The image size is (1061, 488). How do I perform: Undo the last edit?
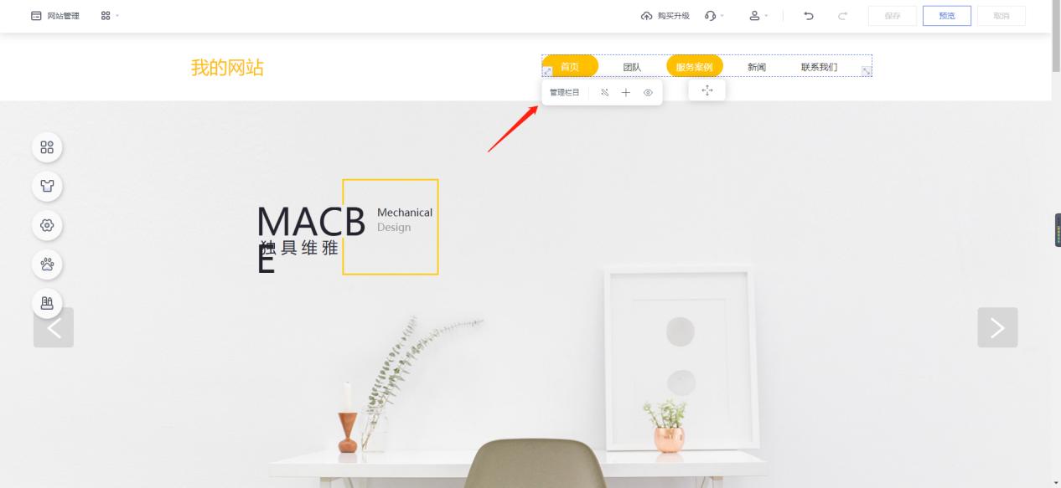(x=809, y=16)
